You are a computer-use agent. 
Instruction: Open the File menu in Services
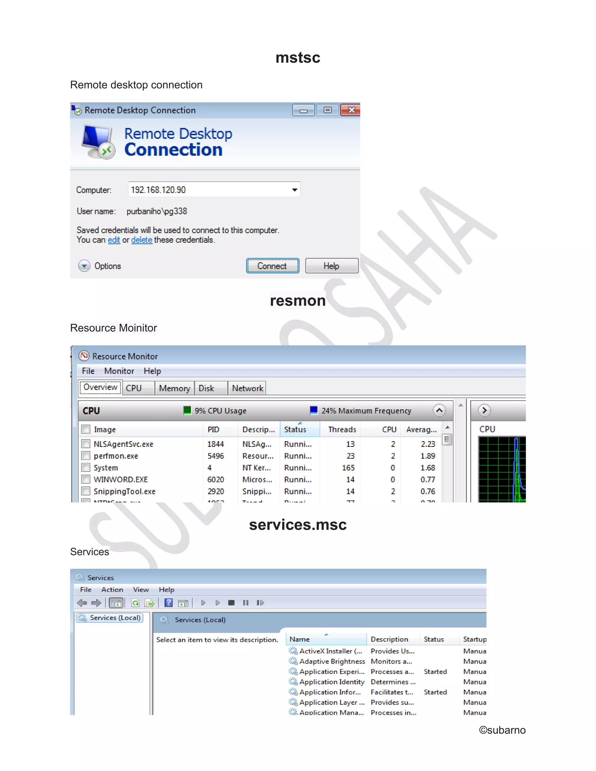(86, 589)
